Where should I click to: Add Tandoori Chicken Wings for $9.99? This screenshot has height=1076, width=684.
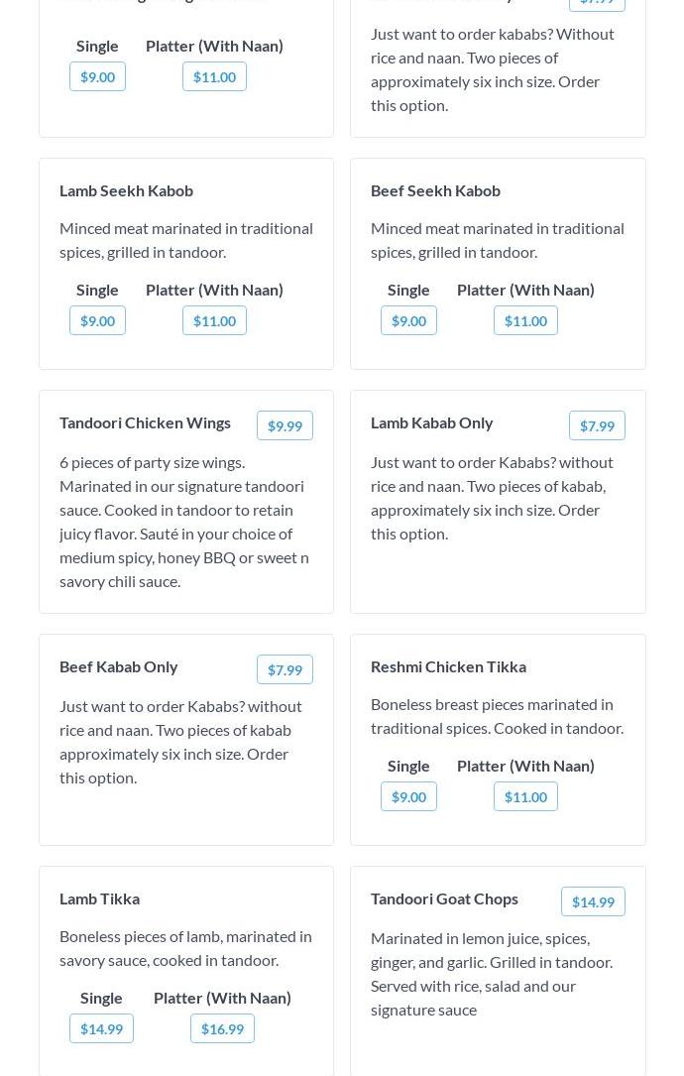pos(285,425)
